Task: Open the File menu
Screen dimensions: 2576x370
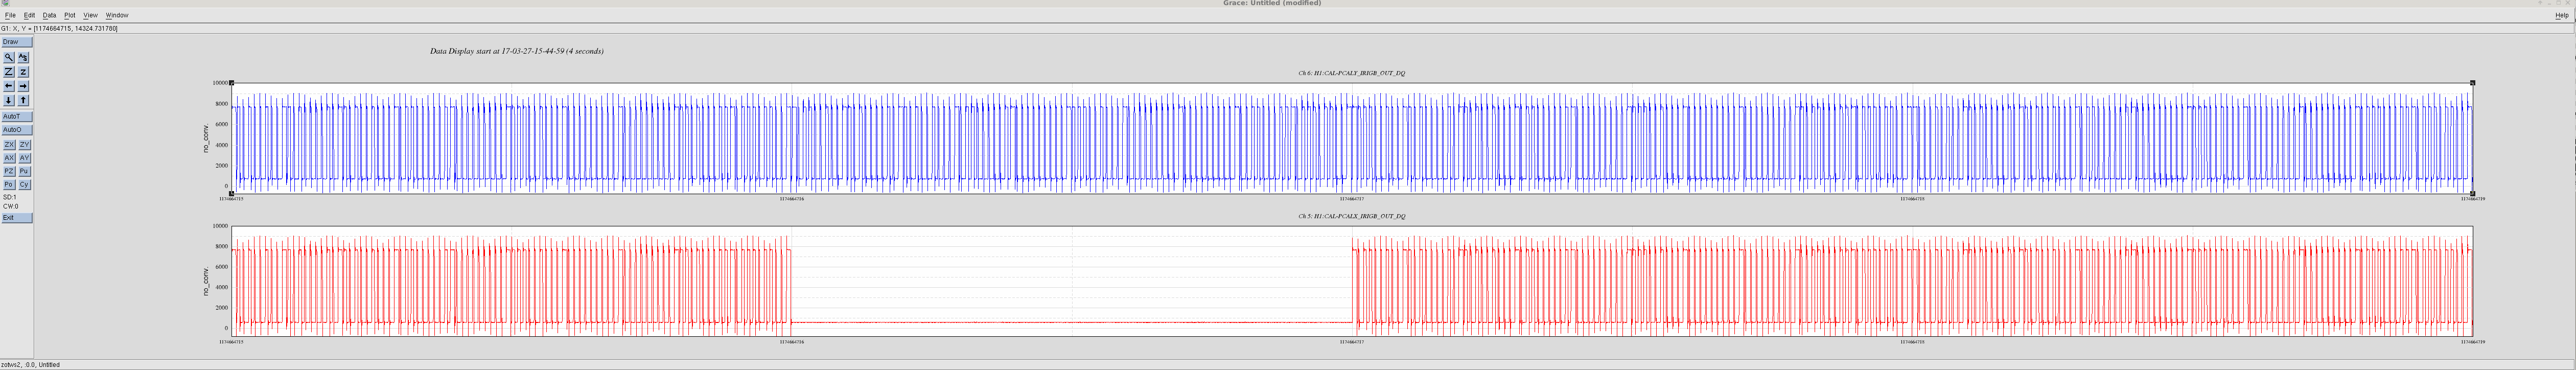Action: 10,15
